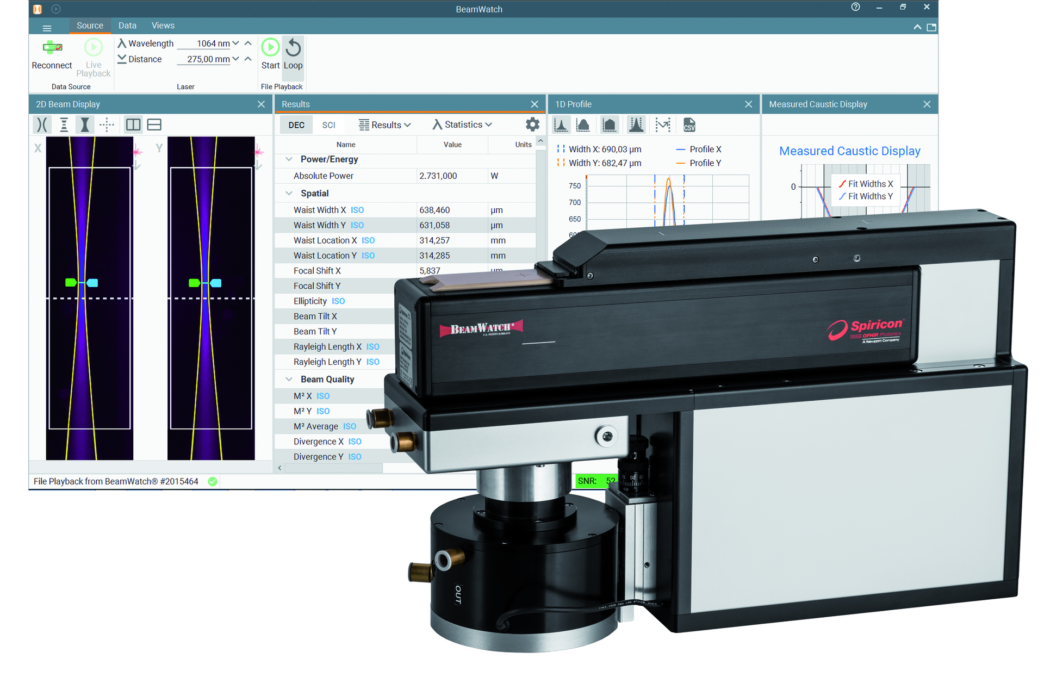Click the Reconnect data source icon
This screenshot has height=677, width=1044.
[x=52, y=47]
